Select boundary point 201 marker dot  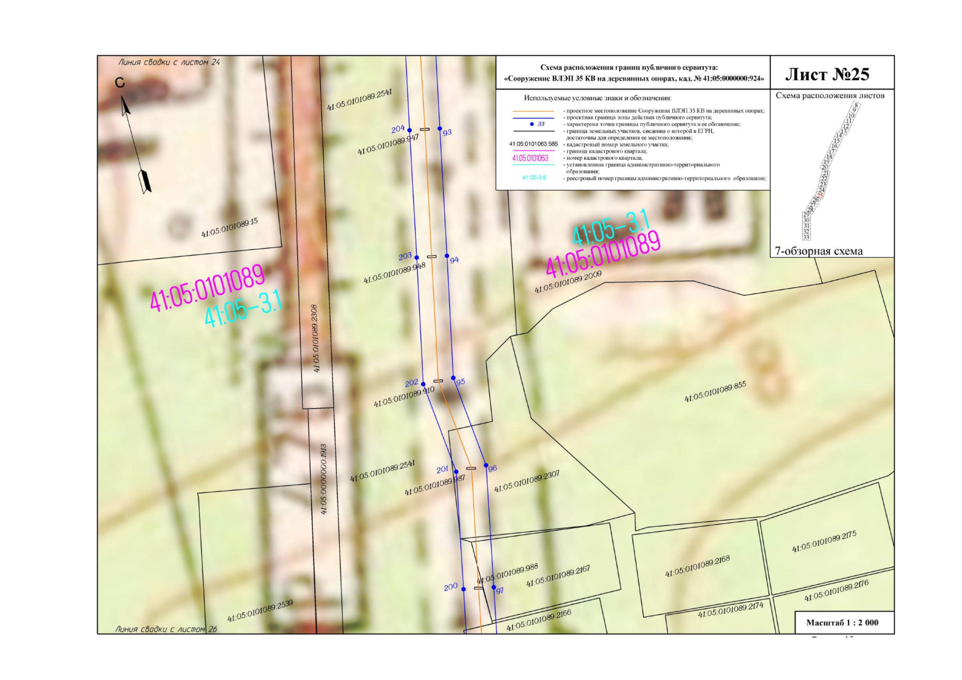tap(456, 471)
